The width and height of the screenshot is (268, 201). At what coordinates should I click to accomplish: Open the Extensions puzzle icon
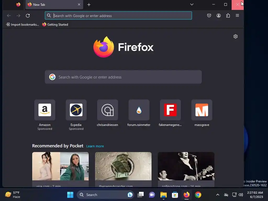coord(228,15)
